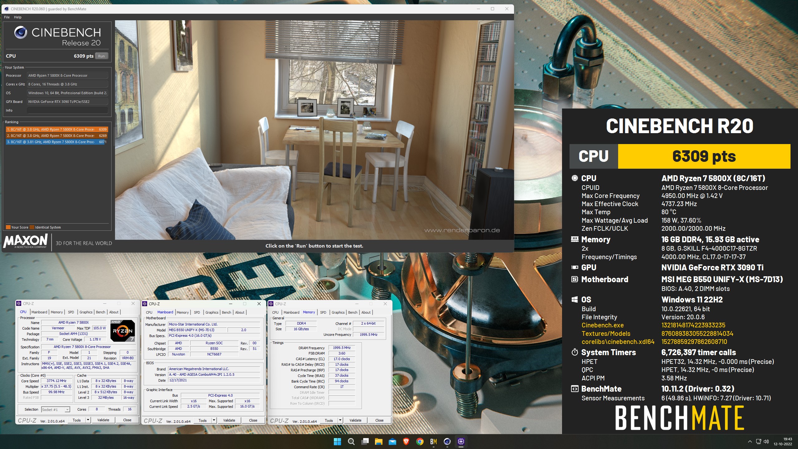Select ranking entry scoring 6071
The height and width of the screenshot is (449, 798).
coord(56,142)
